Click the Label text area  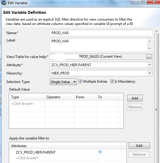[99, 45]
